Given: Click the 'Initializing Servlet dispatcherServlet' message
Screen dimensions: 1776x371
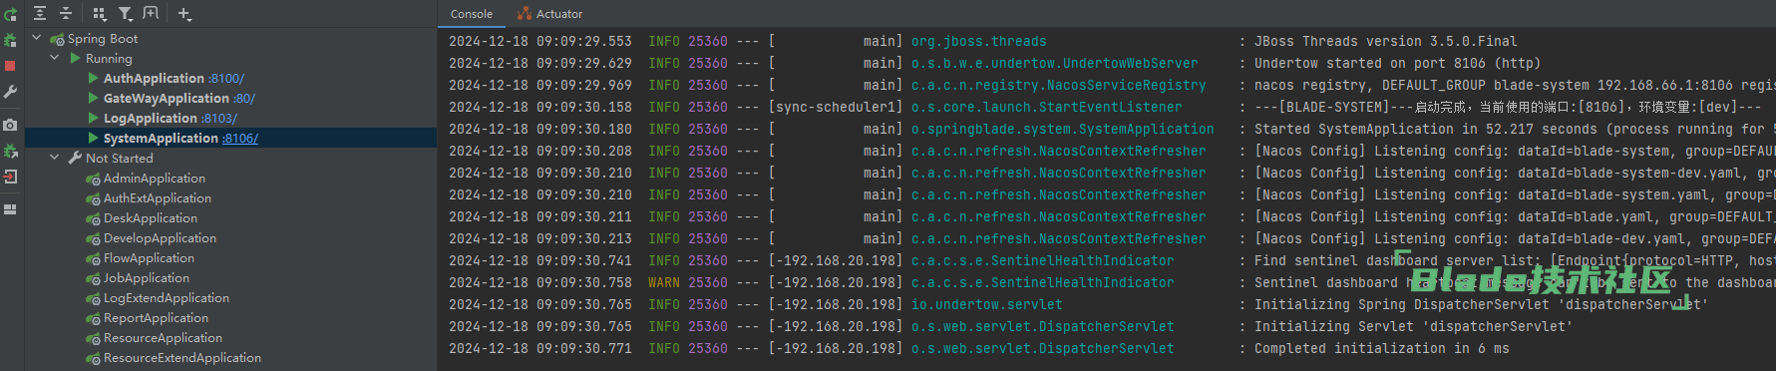Looking at the screenshot, I should [1413, 326].
